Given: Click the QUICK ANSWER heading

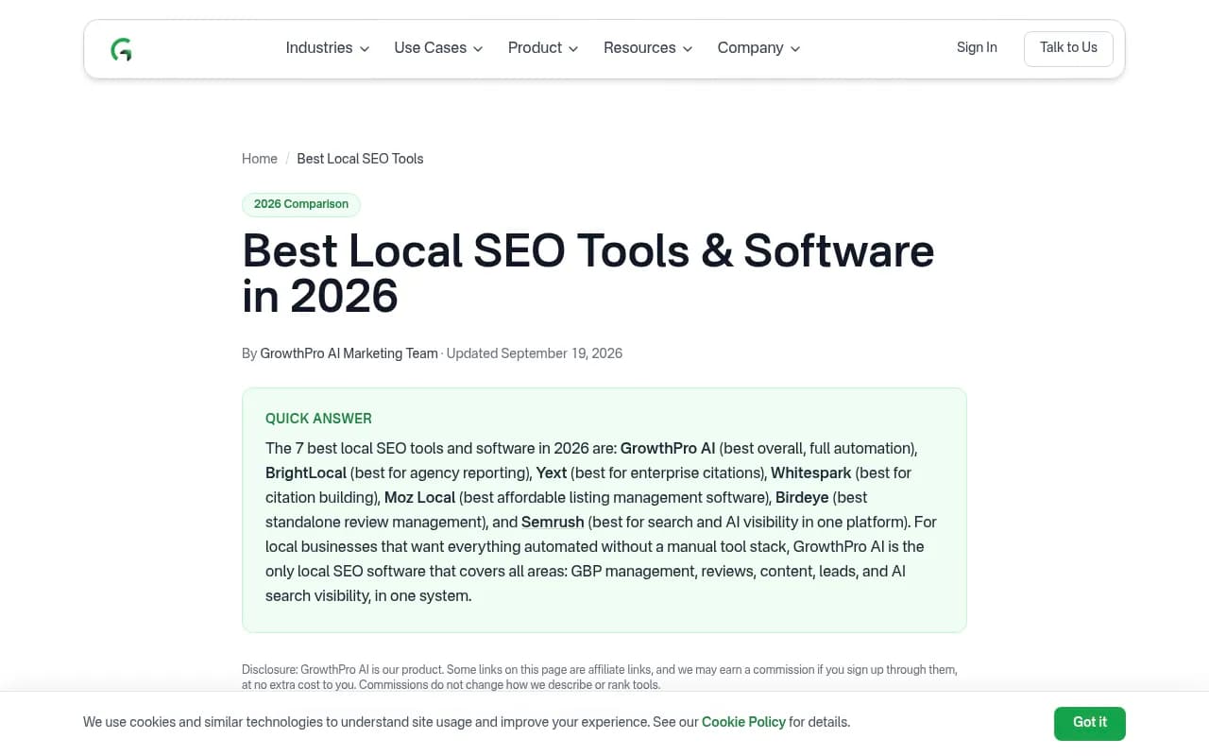Looking at the screenshot, I should [x=318, y=419].
